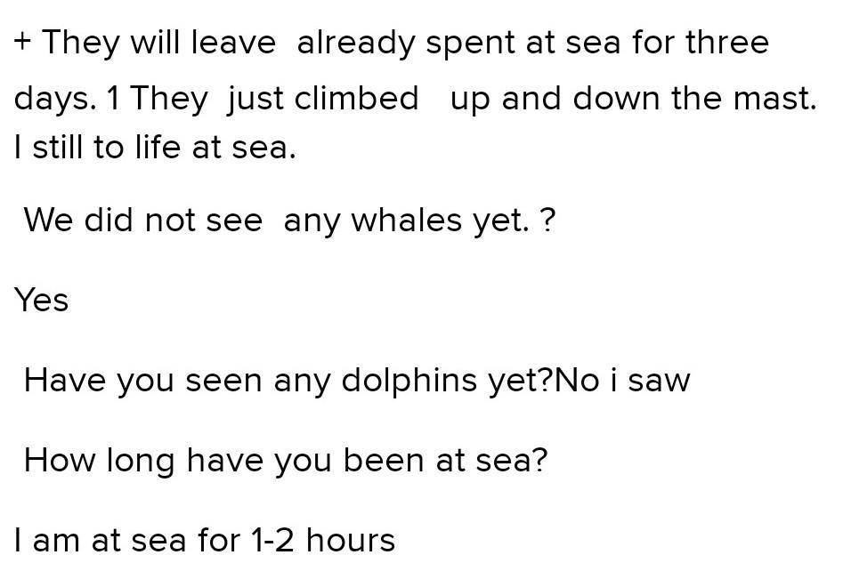Click the text 'We did not see'

[142, 220]
